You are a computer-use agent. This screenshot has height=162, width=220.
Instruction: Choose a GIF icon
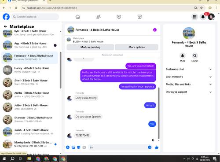click(84, 147)
